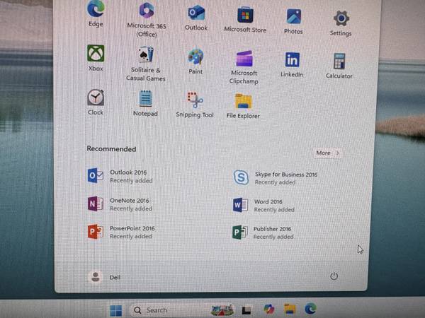Launch the Paint app
Viewport: 425px width, 318px height.
(x=195, y=61)
